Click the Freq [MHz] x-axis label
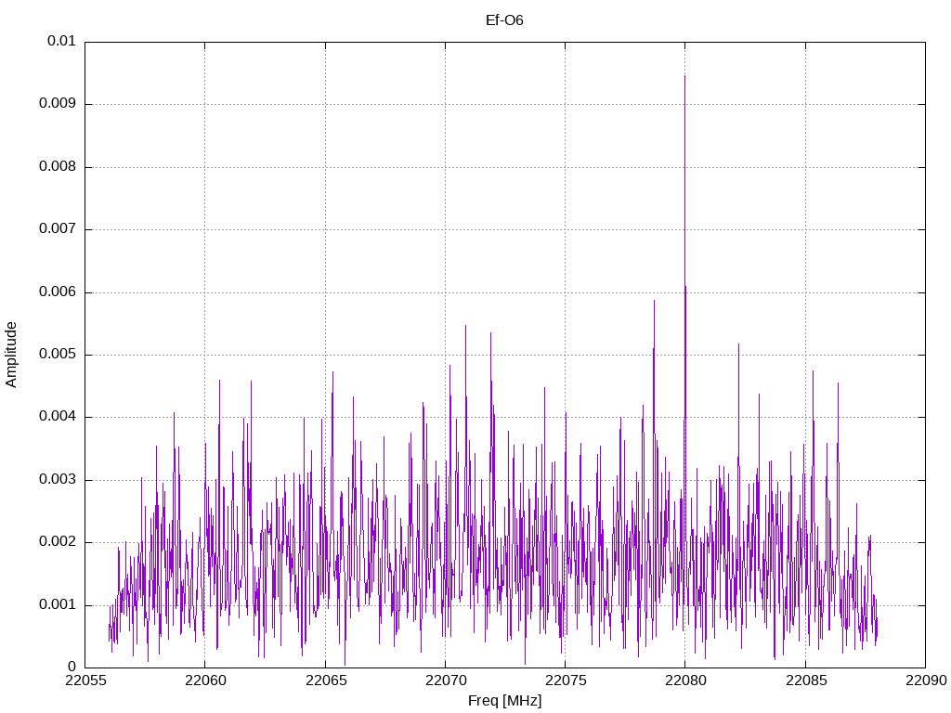Screen dimensions: 951x713 [x=504, y=701]
